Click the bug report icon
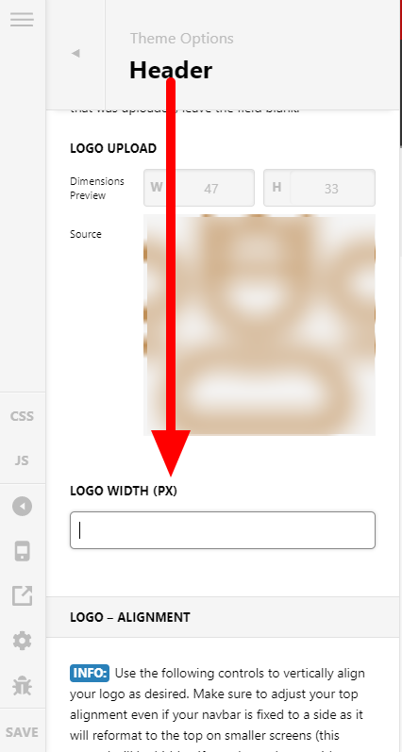Viewport: 402px width, 752px height. point(22,685)
